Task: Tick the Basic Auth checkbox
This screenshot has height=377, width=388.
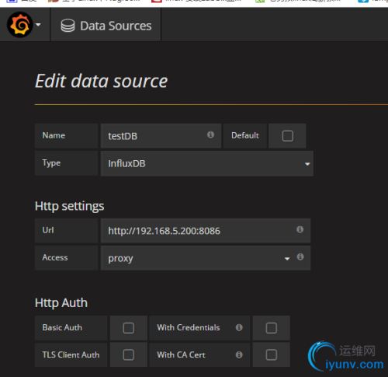Action: point(129,328)
